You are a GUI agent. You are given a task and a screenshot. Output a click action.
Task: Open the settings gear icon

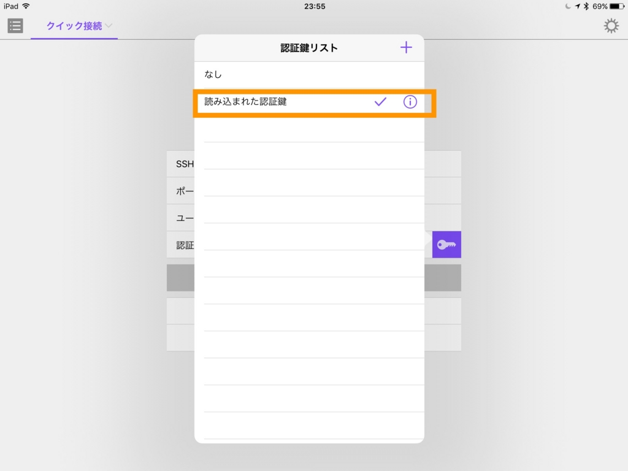click(611, 25)
